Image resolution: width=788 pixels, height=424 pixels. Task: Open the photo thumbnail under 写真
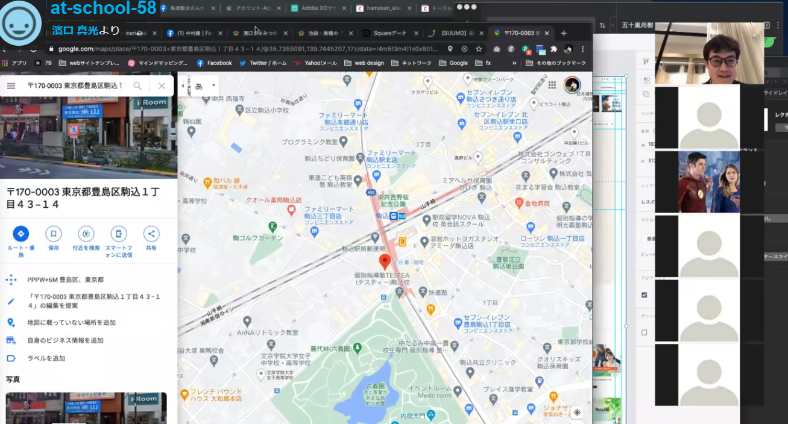[86, 408]
